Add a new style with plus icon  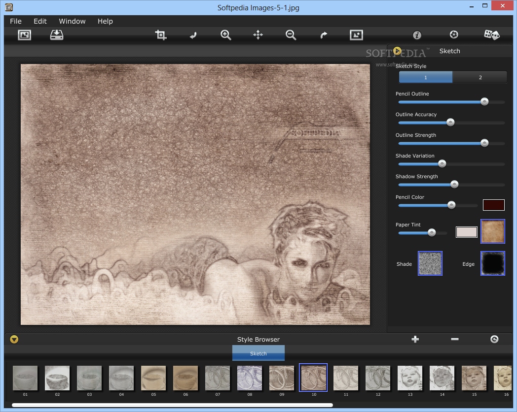click(x=415, y=339)
